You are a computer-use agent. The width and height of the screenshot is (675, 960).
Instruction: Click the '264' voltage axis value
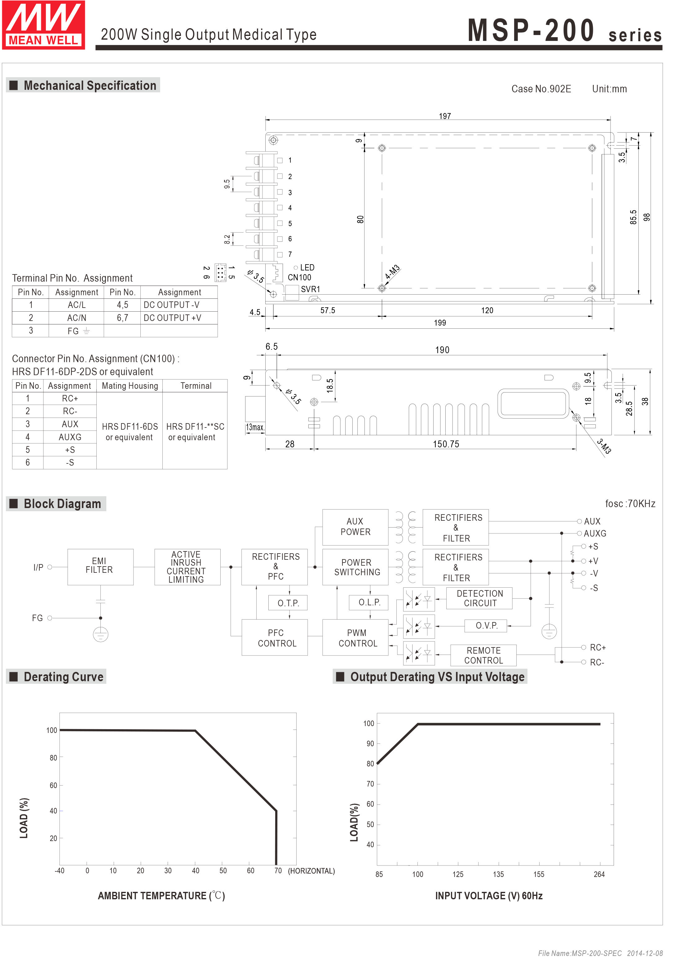599,874
